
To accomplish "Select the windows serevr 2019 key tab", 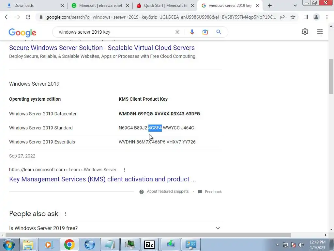I will point(230,6).
